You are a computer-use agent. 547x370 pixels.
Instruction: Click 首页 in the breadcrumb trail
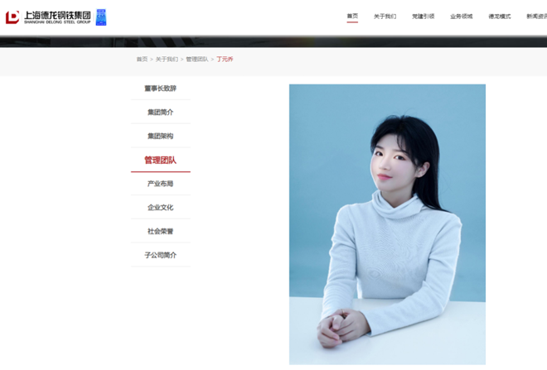coord(142,60)
